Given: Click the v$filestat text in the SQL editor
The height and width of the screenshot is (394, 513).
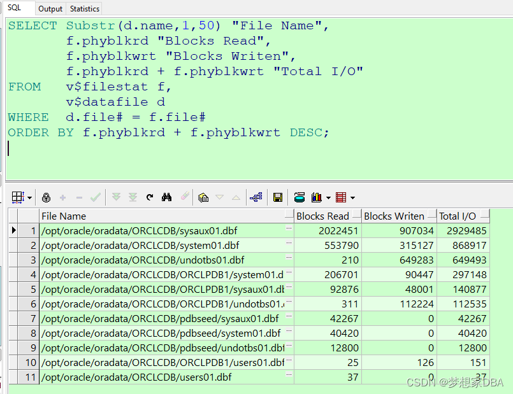Looking at the screenshot, I should (106, 87).
